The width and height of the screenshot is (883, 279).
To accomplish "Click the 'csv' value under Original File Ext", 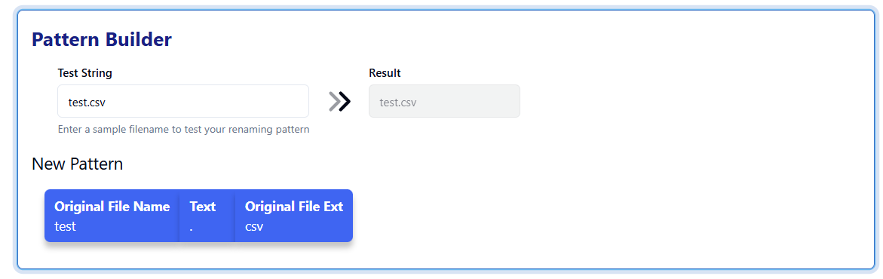I will (254, 227).
